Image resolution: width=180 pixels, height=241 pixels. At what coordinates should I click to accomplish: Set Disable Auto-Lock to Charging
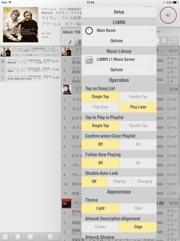coord(145,182)
